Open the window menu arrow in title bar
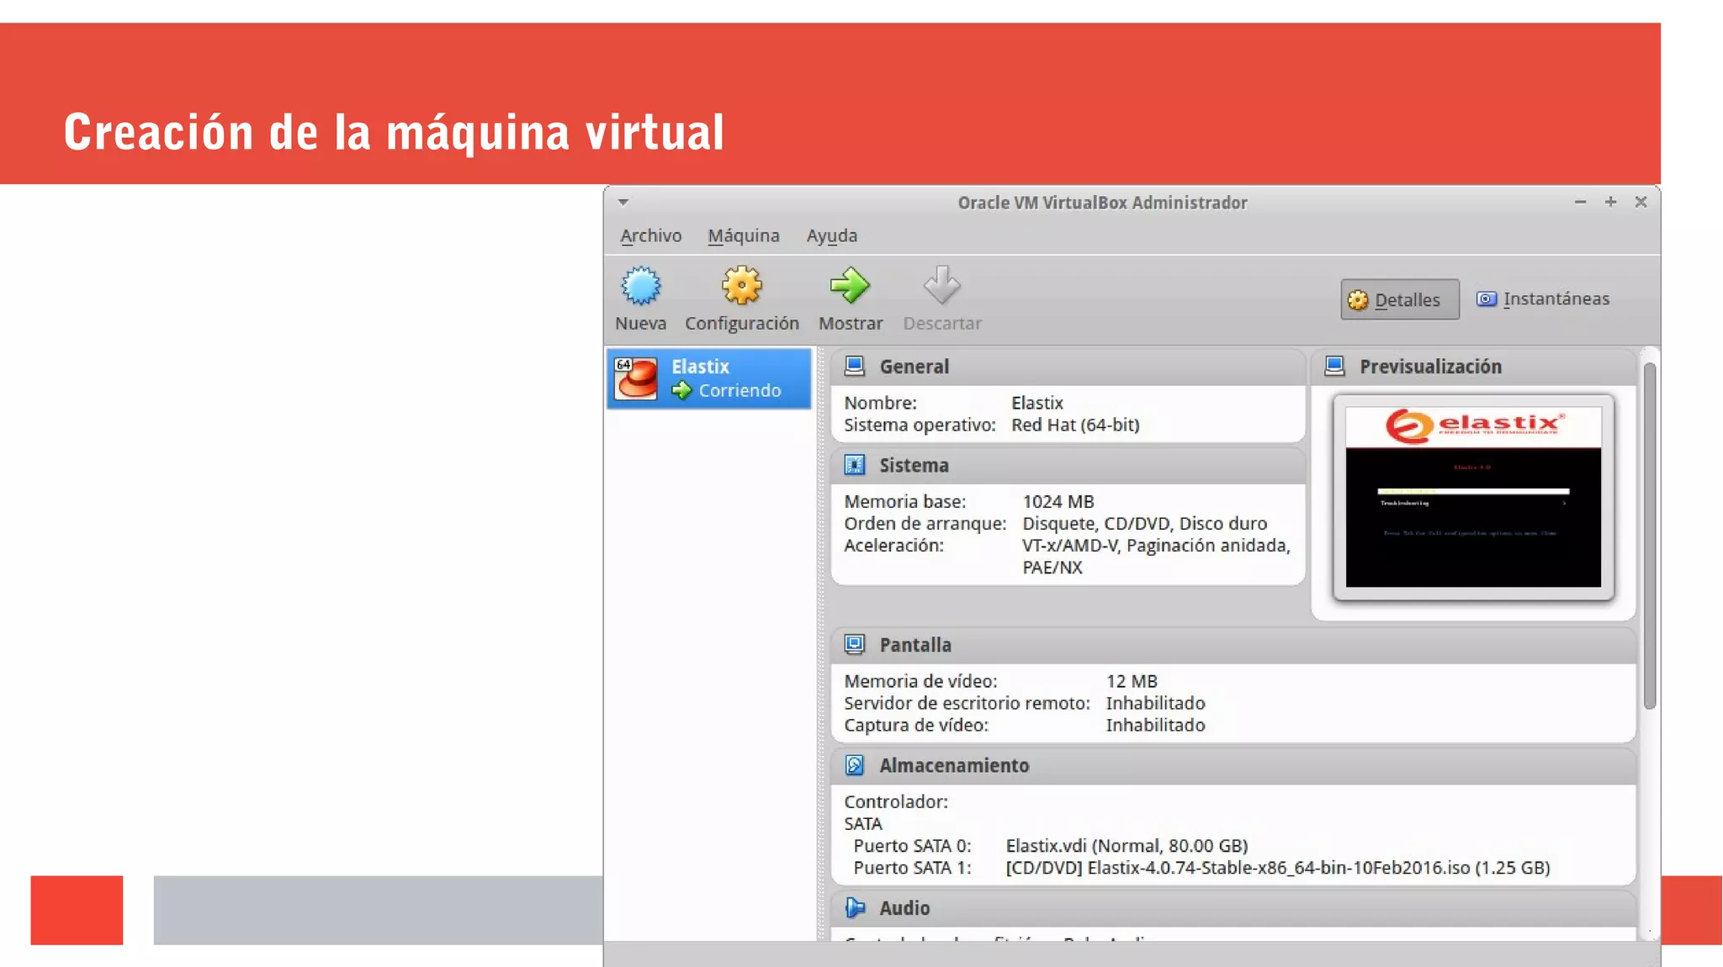This screenshot has height=967, width=1723. pos(623,202)
